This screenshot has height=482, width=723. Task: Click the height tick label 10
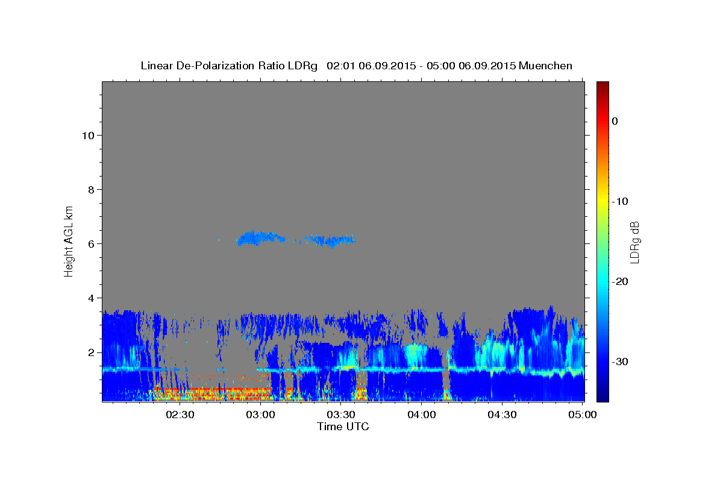[x=88, y=135]
